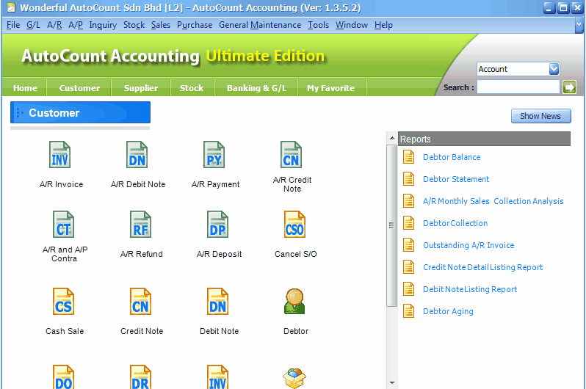
Task: Open Credit Note Detail Listing Report link
Action: pos(483,267)
